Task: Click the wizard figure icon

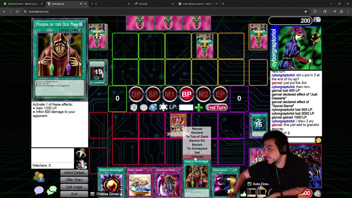Action: tap(81, 164)
